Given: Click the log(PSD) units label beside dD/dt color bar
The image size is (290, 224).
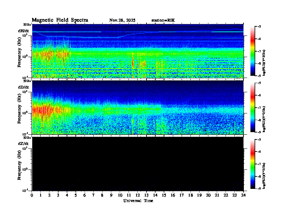Looking at the screenshot, I should [264, 119].
